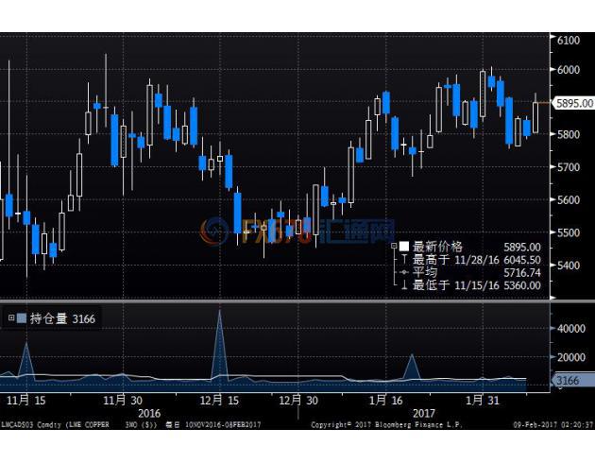The width and height of the screenshot is (595, 463).
Task: Click the 40000 open interest axis label
Action: pos(572,329)
